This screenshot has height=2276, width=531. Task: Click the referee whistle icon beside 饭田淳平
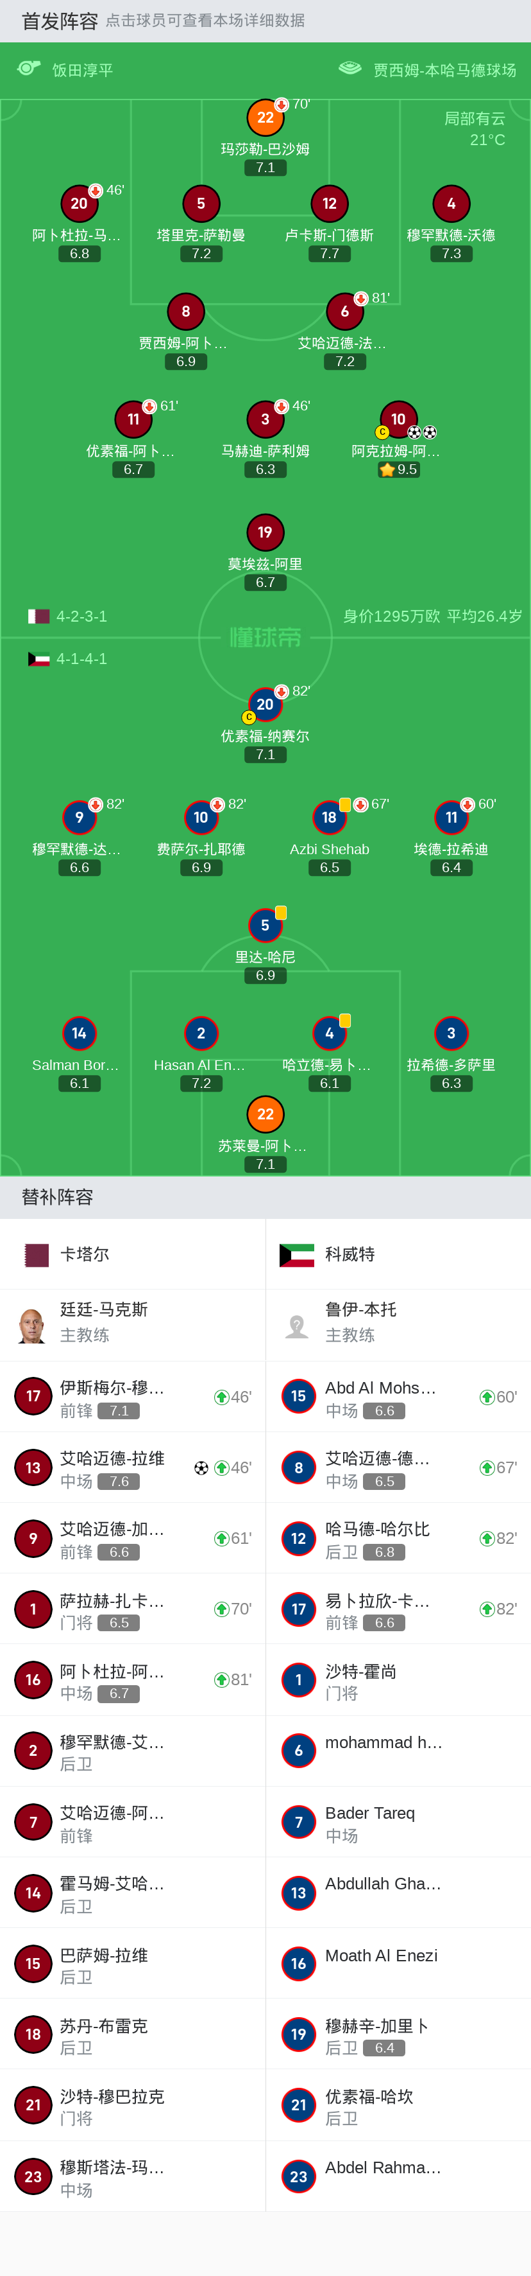[x=28, y=67]
